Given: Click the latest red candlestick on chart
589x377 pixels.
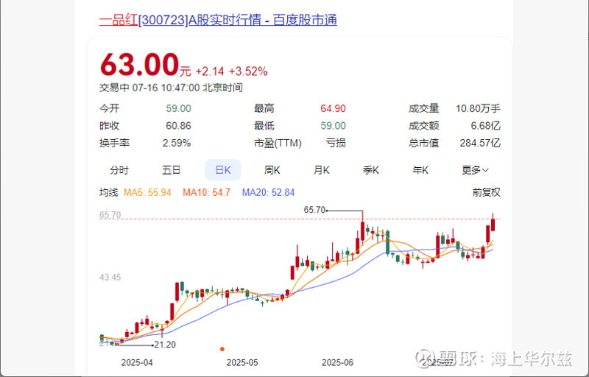Looking at the screenshot, I should 493,224.
